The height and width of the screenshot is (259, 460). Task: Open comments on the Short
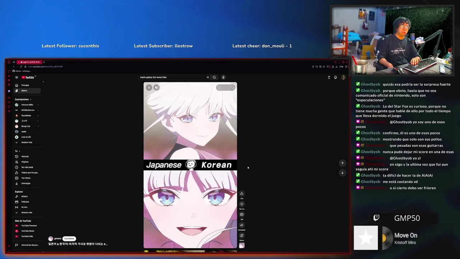(241, 214)
